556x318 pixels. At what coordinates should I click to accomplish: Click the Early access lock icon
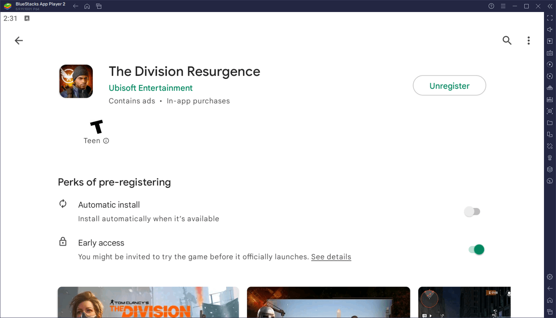[x=63, y=242]
